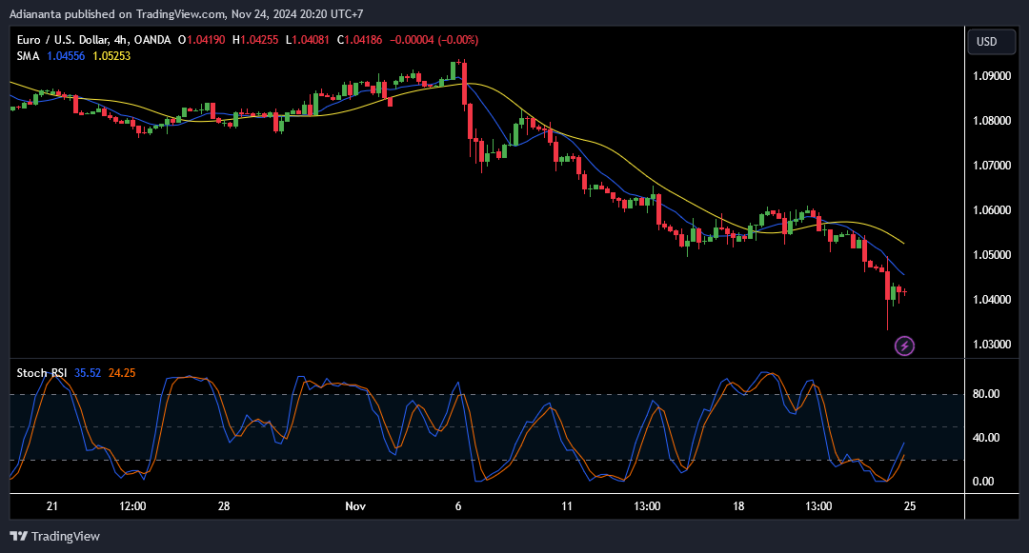This screenshot has width=1029, height=553.
Task: Click the close price C1.04186
Action: [359, 40]
